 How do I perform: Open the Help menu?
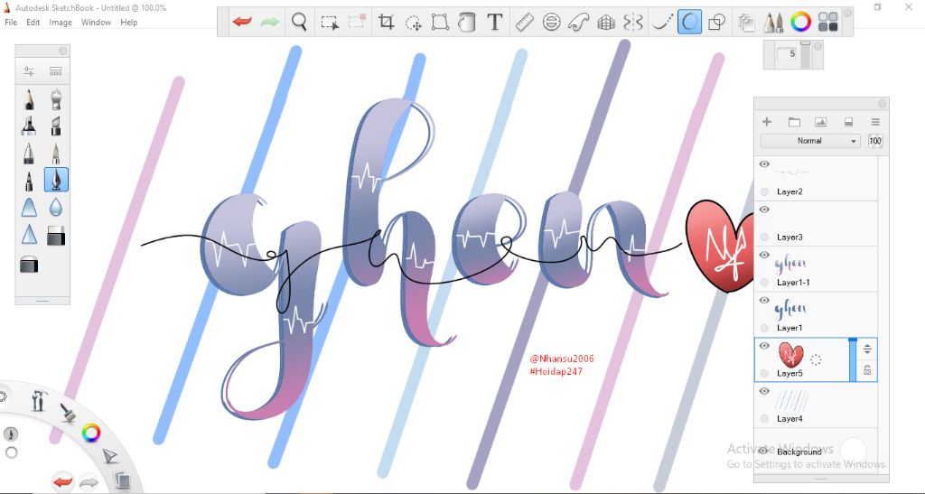[x=128, y=23]
